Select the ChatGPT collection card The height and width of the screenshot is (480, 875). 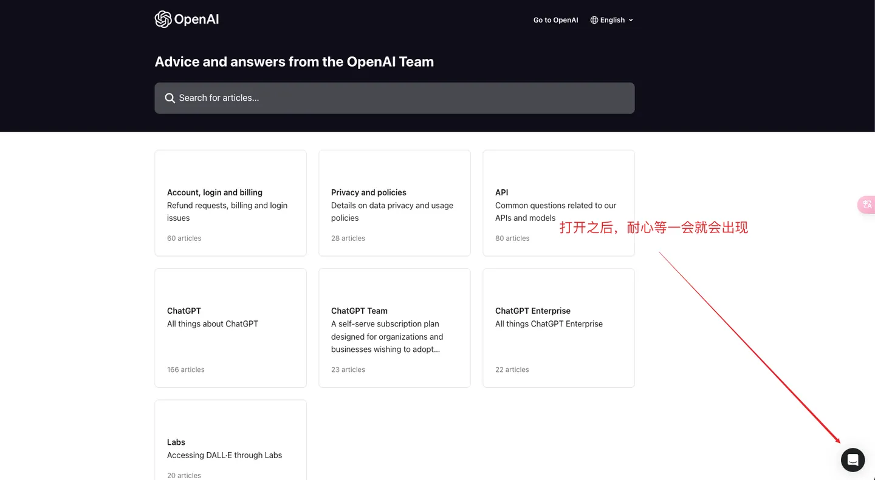click(x=230, y=328)
